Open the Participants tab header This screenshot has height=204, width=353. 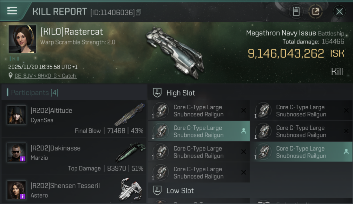point(34,93)
